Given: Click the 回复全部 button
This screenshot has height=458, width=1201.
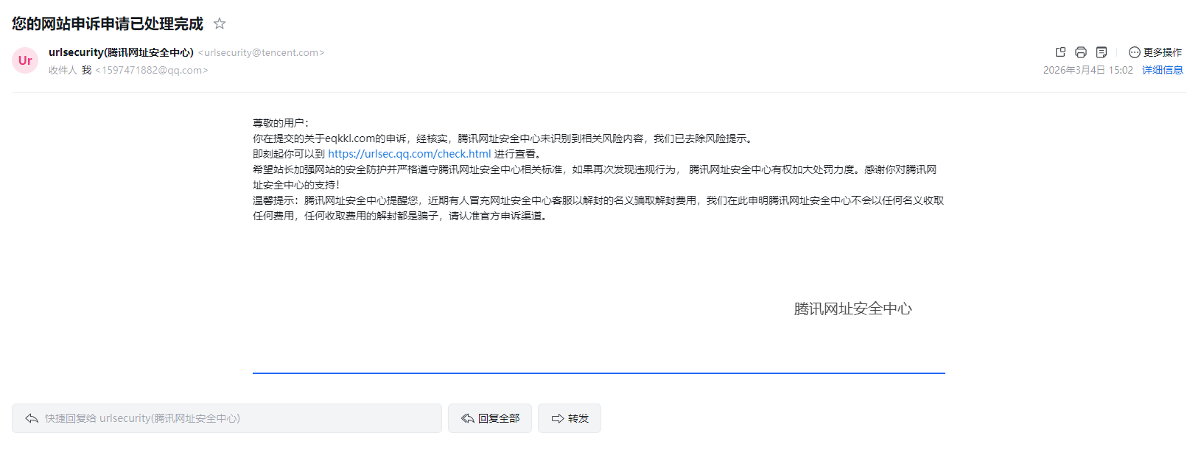Looking at the screenshot, I should point(490,418).
